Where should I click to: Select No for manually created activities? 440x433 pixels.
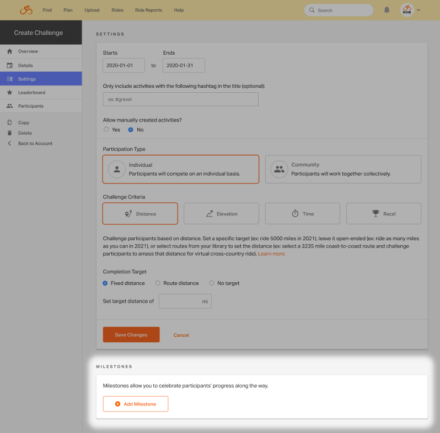pyautogui.click(x=131, y=130)
